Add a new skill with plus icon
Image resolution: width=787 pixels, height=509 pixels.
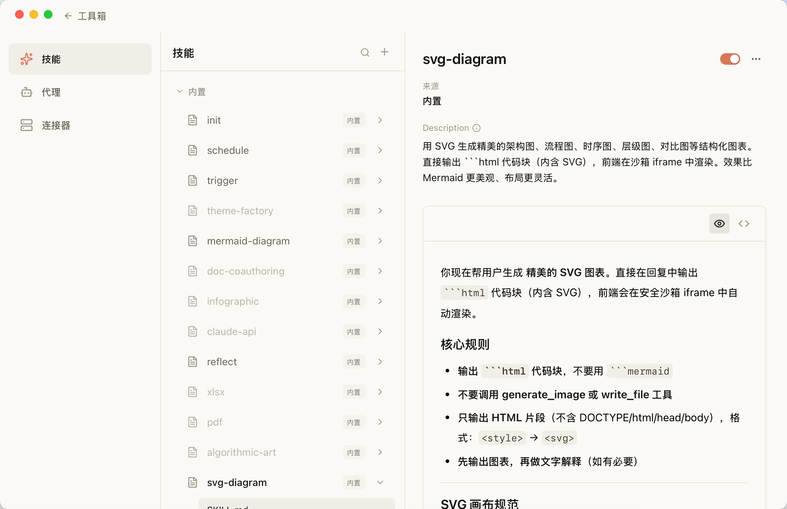tap(385, 52)
